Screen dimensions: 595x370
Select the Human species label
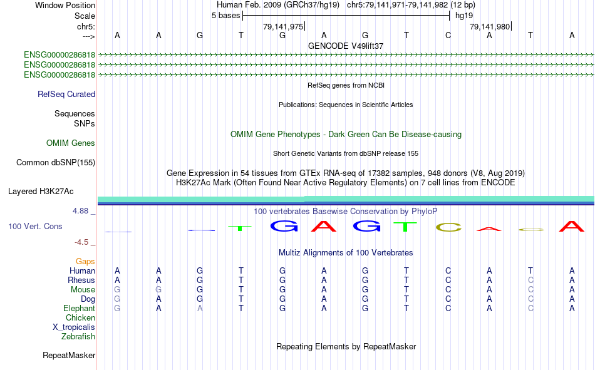pyautogui.click(x=82, y=270)
